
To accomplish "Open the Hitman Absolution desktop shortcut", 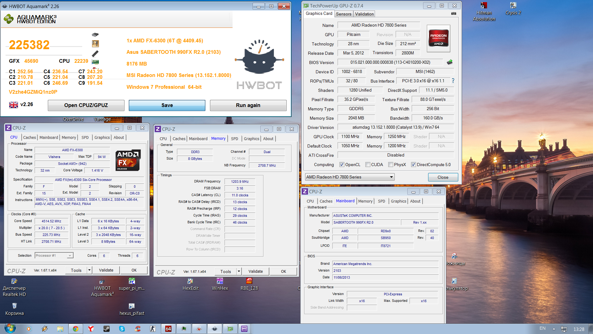I will (484, 12).
